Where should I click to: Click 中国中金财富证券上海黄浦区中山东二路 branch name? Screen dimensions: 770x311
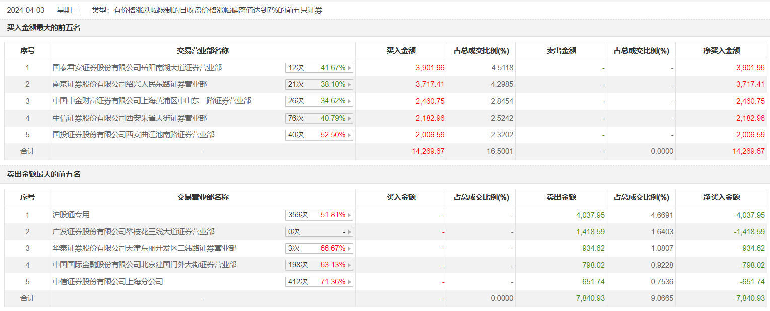click(152, 101)
